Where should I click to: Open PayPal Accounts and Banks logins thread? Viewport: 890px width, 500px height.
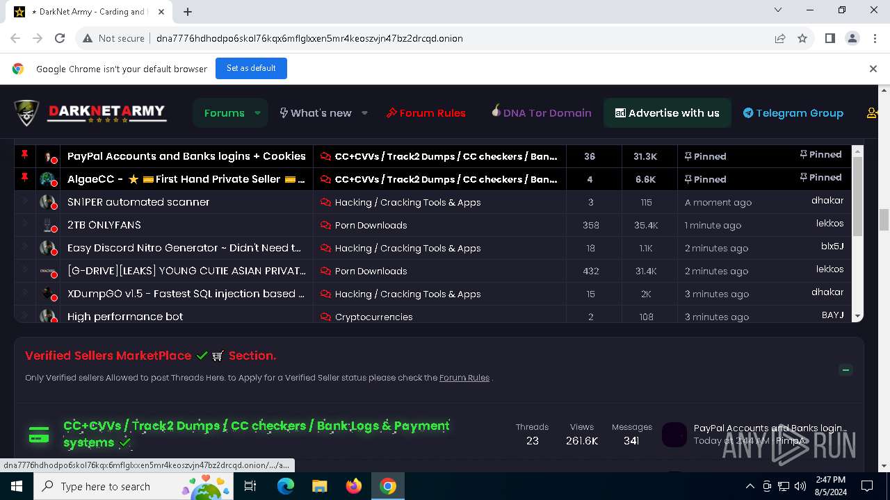click(186, 156)
